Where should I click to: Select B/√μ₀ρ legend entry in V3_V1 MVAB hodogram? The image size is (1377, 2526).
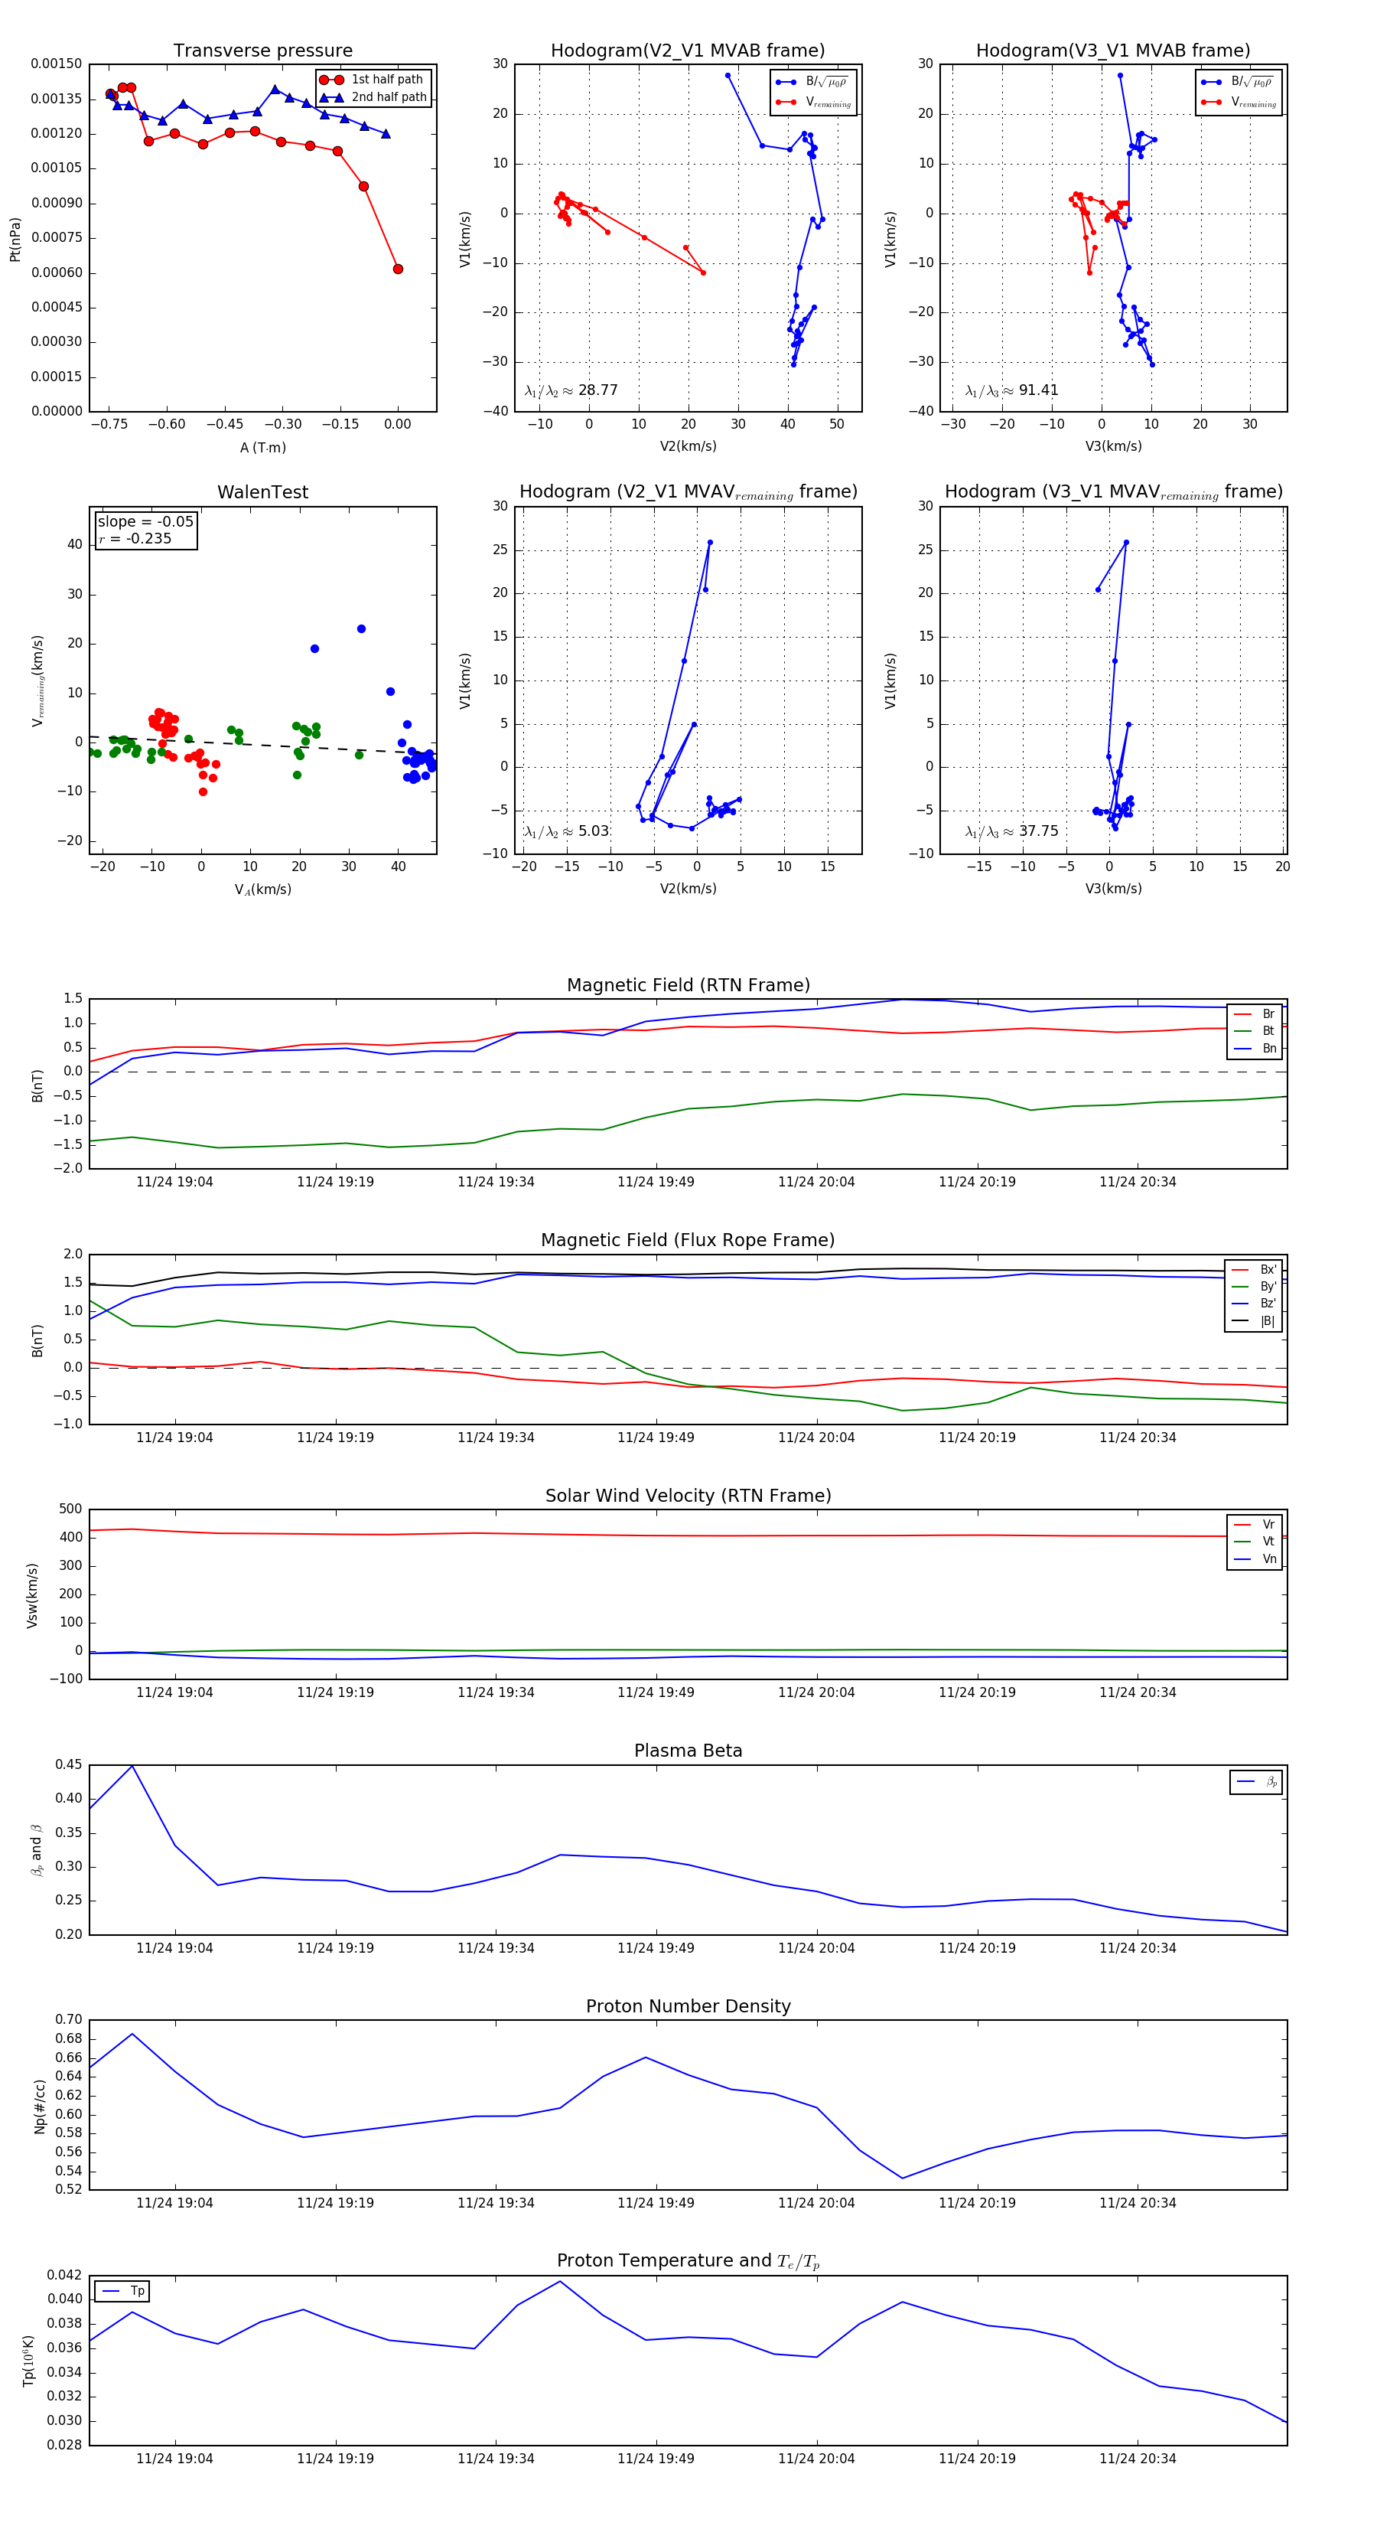coord(1239,83)
